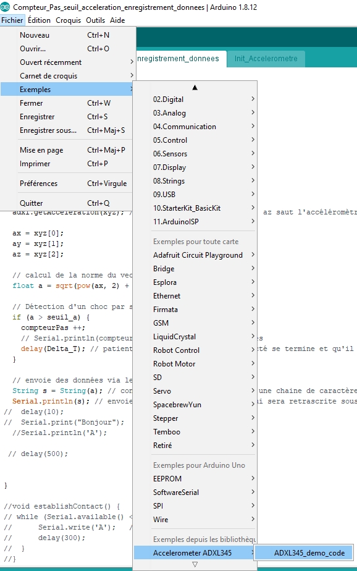Screen dimensions: 357x571
Task: Expand the 02.Digital examples
Action: [195, 99]
